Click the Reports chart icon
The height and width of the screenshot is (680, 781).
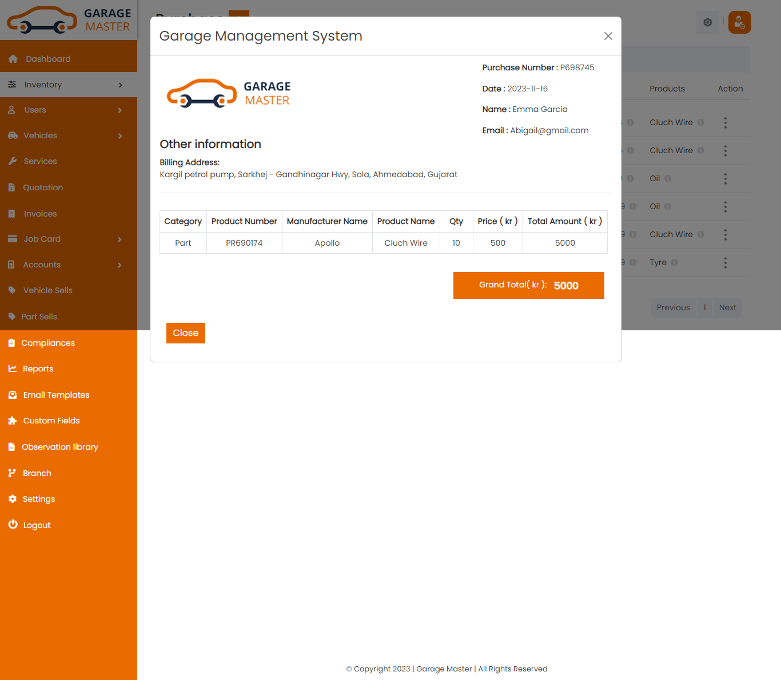pos(13,369)
